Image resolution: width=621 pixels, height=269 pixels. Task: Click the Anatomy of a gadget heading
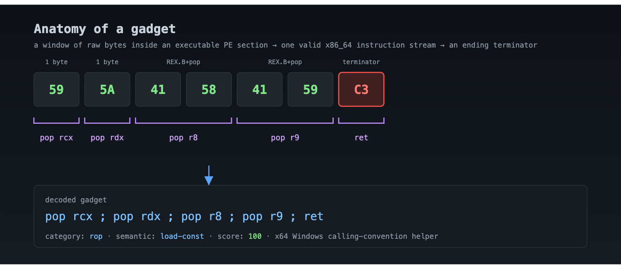point(105,29)
